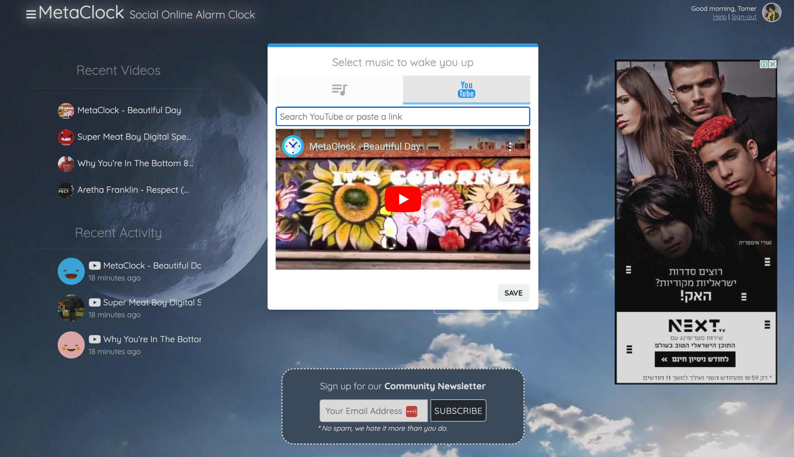Select Aretha Franklin - Respect recent video
Screen dimensions: 794x457
click(133, 190)
